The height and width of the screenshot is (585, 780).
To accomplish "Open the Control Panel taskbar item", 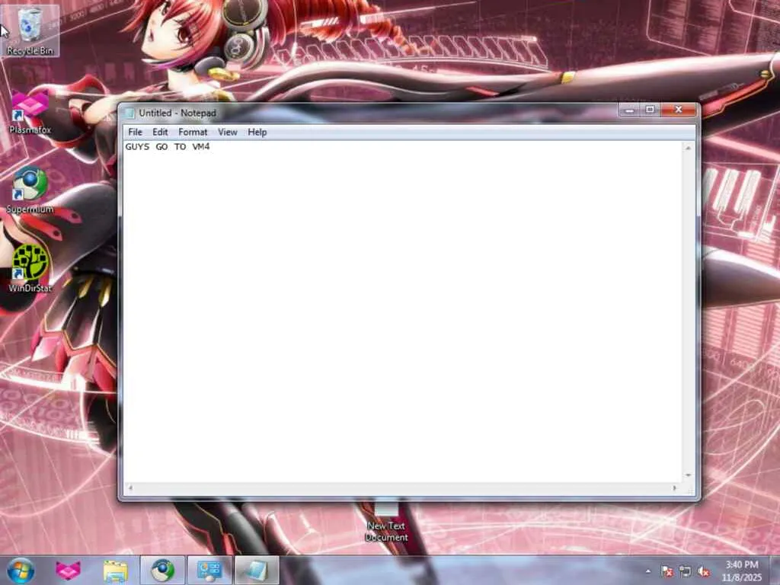I will pyautogui.click(x=209, y=571).
